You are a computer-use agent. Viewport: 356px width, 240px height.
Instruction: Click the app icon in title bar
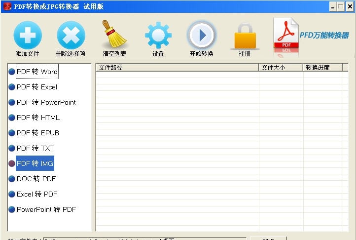7,6
